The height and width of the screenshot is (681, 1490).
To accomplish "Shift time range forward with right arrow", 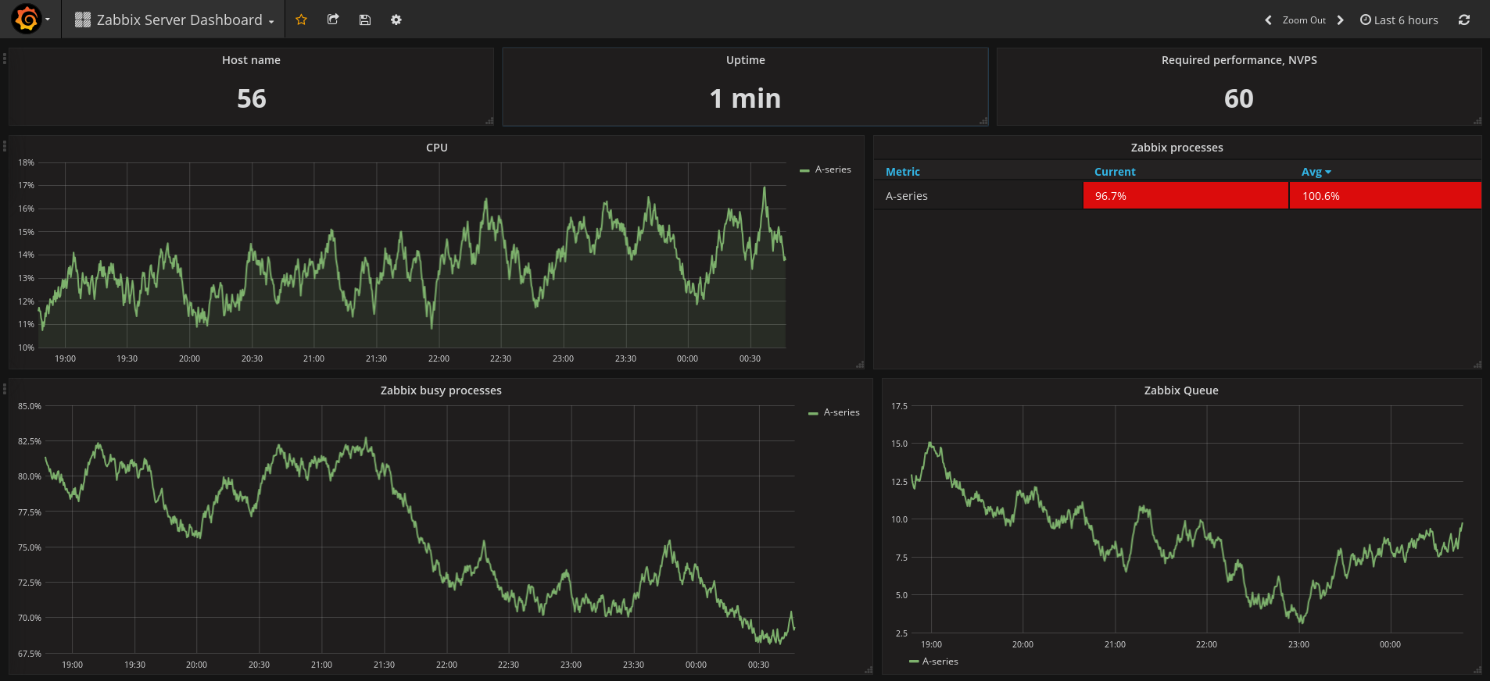I will click(x=1340, y=20).
